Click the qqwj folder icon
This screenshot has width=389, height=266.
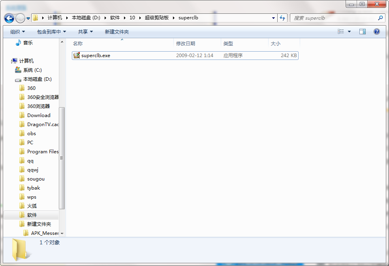click(22, 170)
